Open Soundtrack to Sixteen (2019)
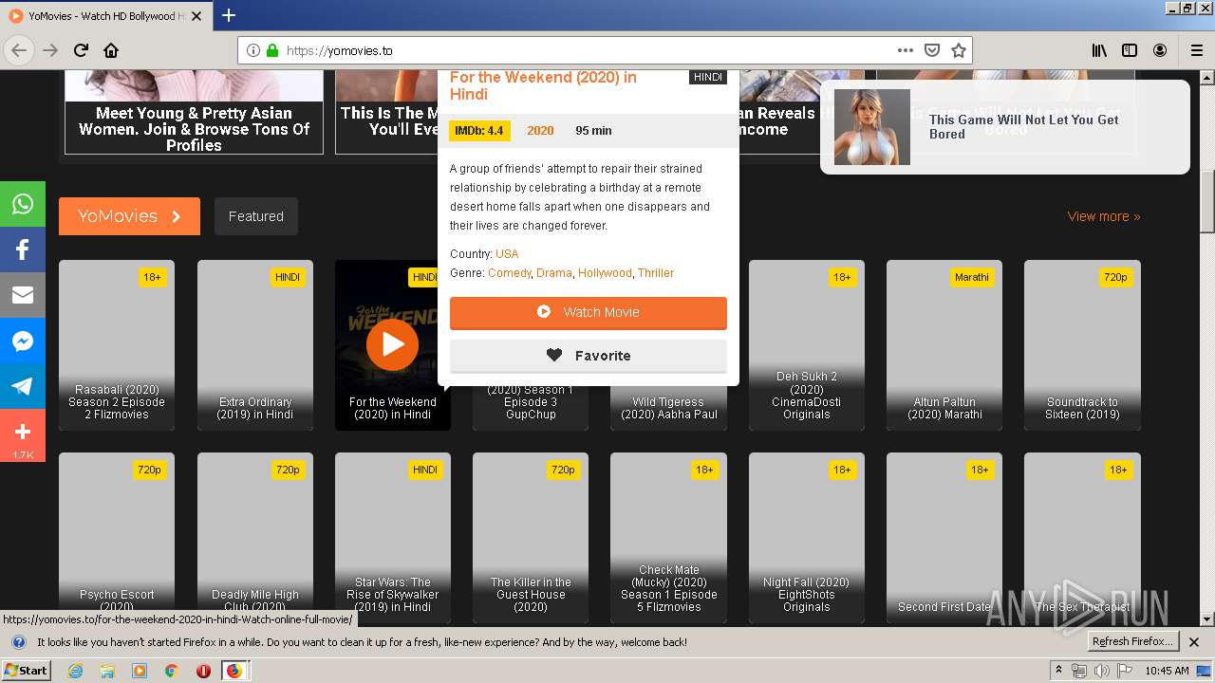 coord(1082,345)
